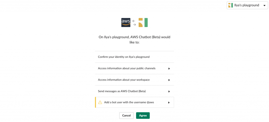The image size is (269, 122).
Task: Select Confirm your identity permission row
Action: [x=134, y=57]
